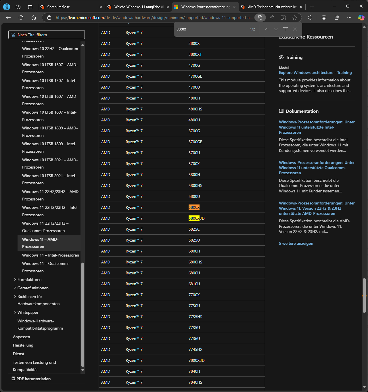Viewport: 368px width, 392px height.
Task: Open the Immersive Reader icon
Action: pyautogui.click(x=283, y=18)
